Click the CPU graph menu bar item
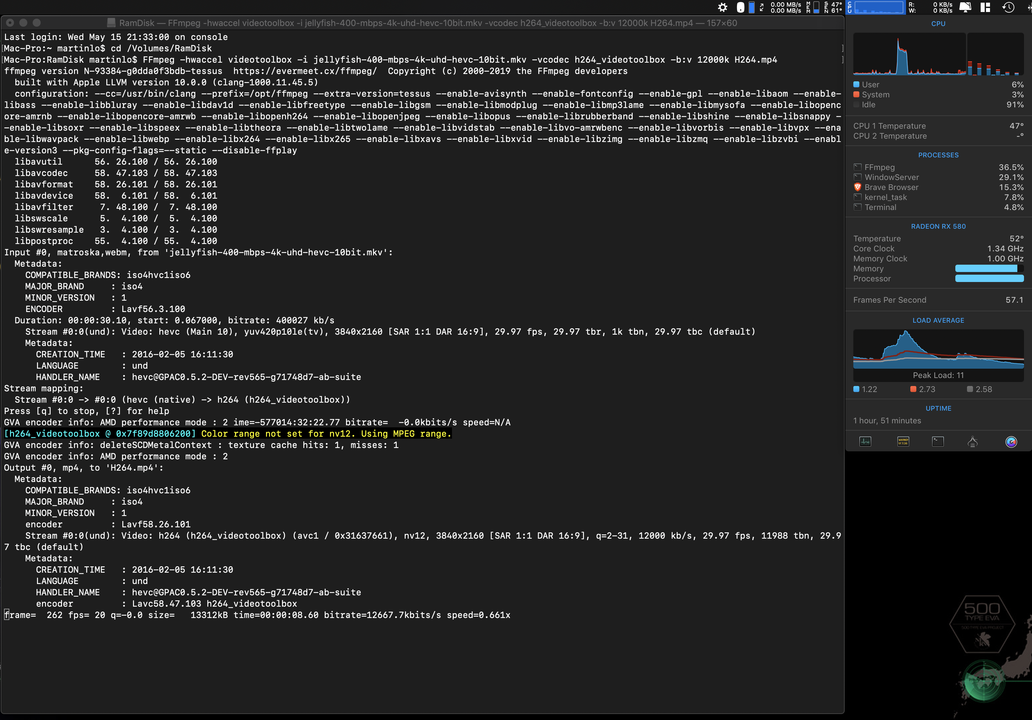The image size is (1032, 720). (x=876, y=7)
